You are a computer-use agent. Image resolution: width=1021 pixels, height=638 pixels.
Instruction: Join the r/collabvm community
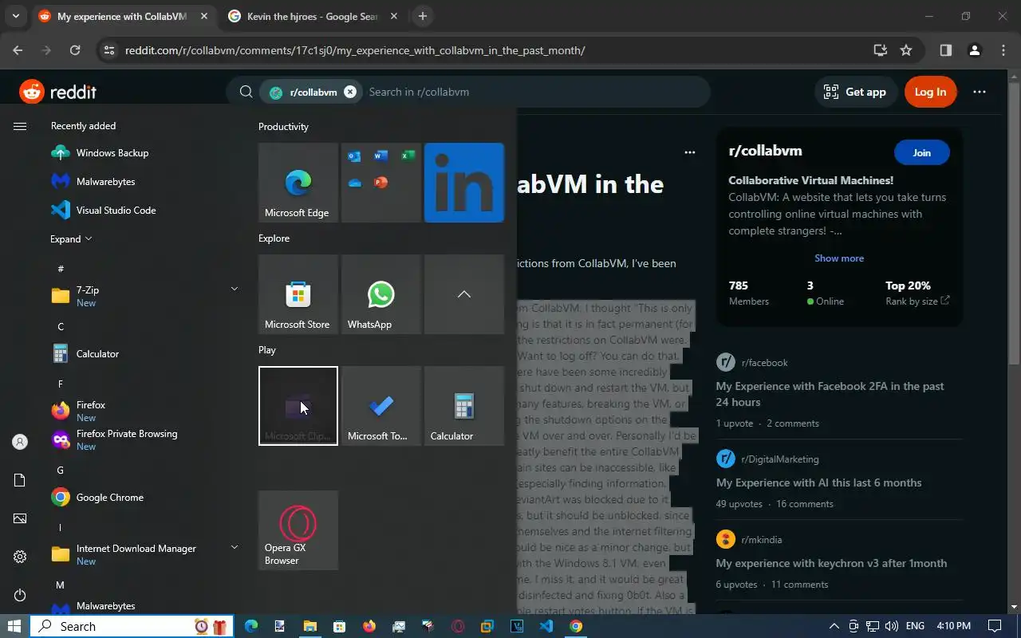click(x=921, y=152)
